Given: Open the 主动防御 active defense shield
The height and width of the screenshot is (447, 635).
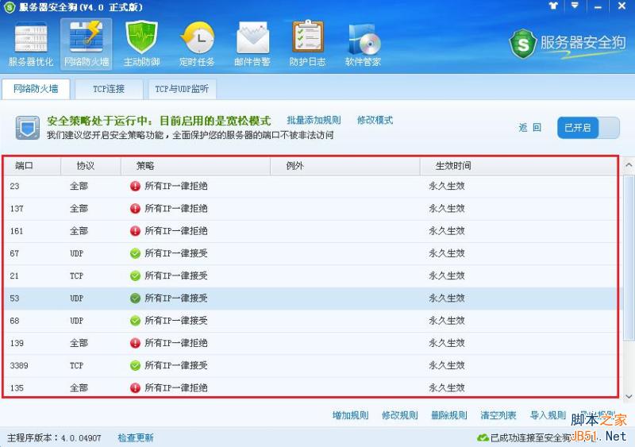Looking at the screenshot, I should (x=141, y=44).
